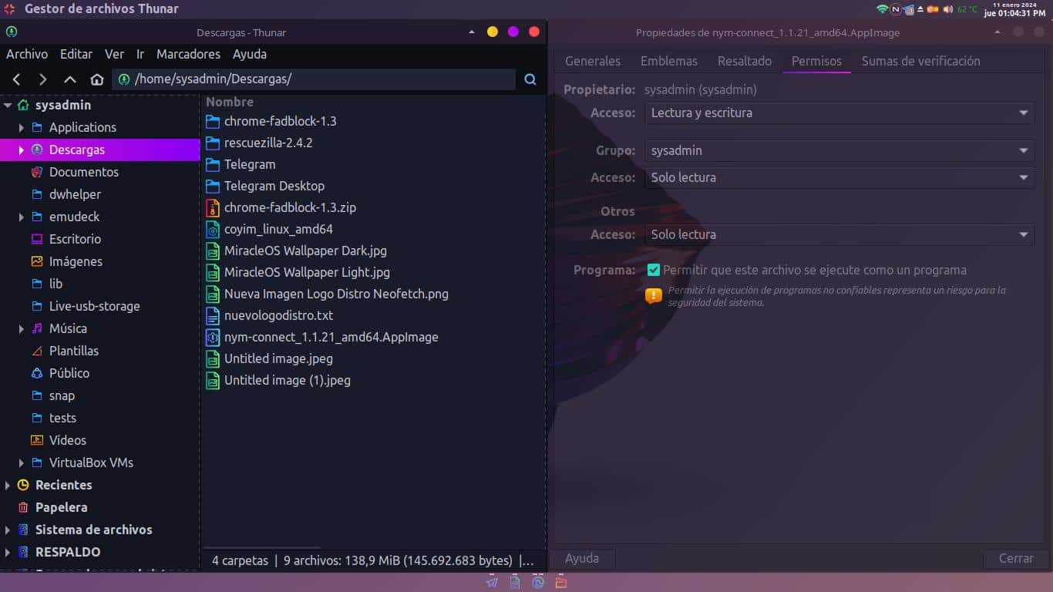Click the nuevologodistro.txt document icon
Image resolution: width=1053 pixels, height=592 pixels.
click(x=213, y=315)
